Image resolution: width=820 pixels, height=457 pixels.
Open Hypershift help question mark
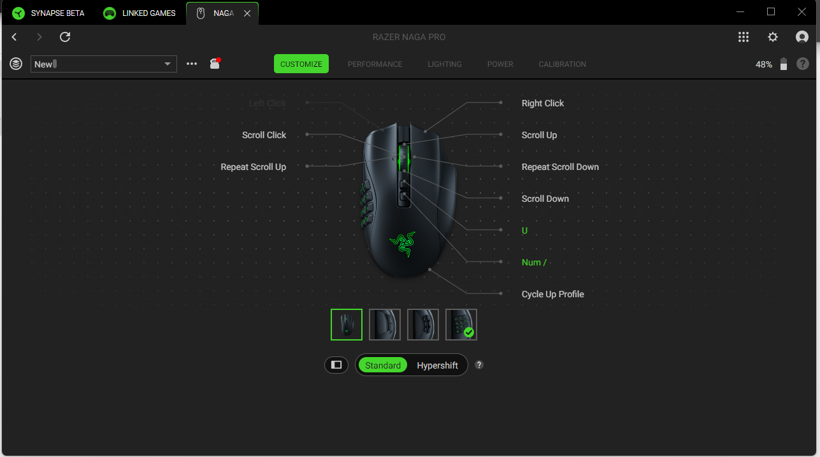[x=479, y=365]
